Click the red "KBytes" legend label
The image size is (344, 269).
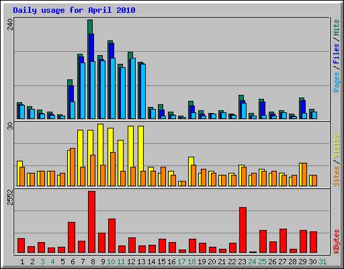pyautogui.click(x=336, y=241)
